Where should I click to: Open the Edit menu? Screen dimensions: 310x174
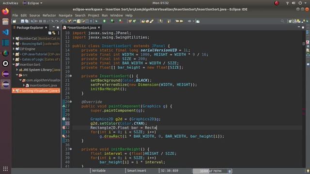(23, 15)
